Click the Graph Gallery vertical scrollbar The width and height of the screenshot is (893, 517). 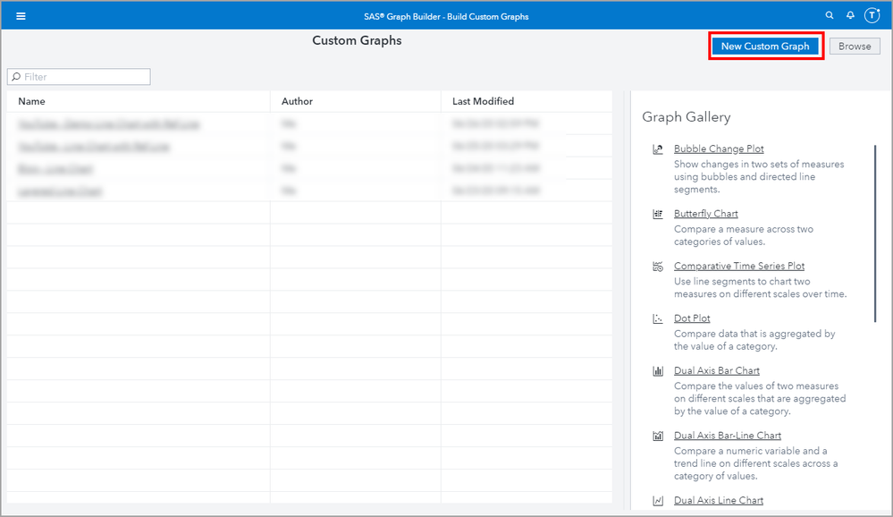coord(875,233)
